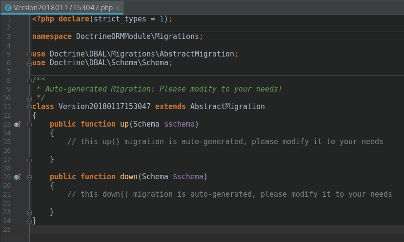
Task: Click 'Doctrine\DBAL\Schema\Schema' import on line 6
Action: [x=109, y=63]
